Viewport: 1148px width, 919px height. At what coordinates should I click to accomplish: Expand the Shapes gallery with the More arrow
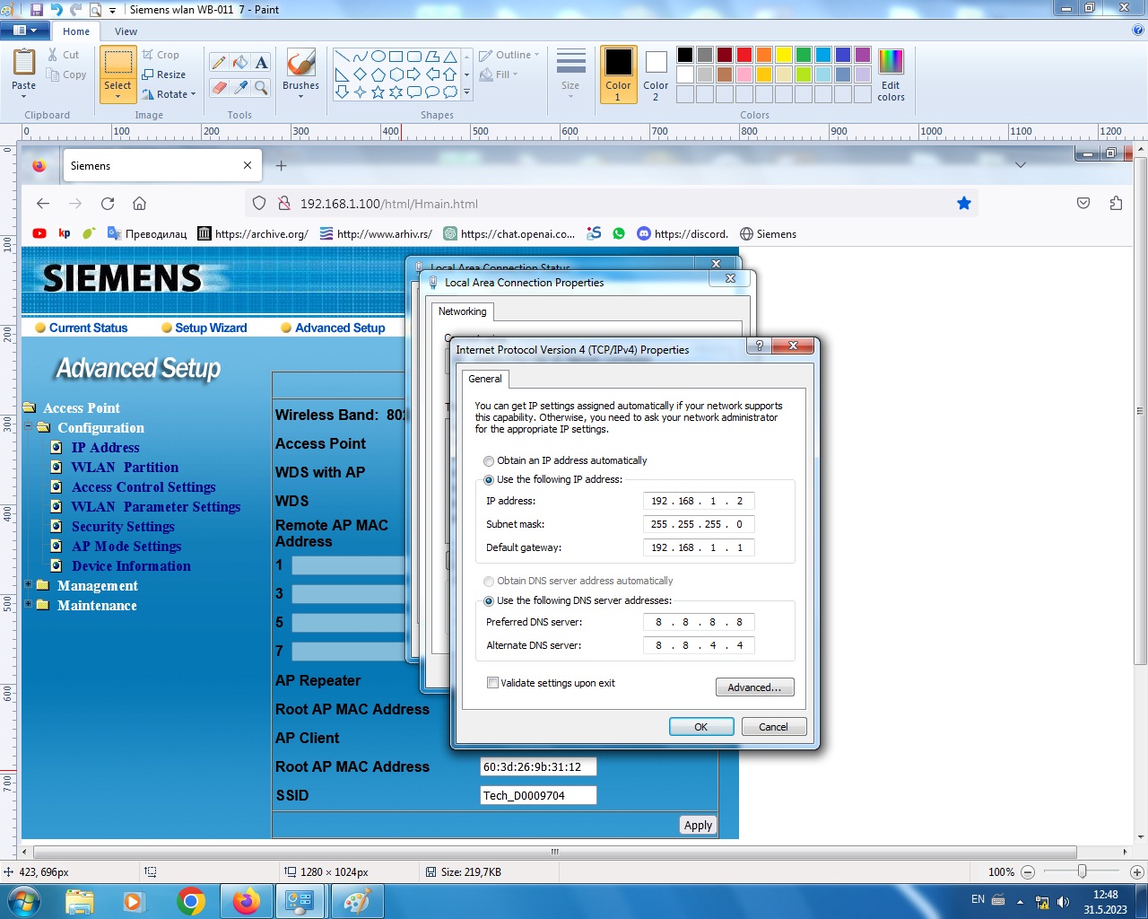pyautogui.click(x=466, y=92)
